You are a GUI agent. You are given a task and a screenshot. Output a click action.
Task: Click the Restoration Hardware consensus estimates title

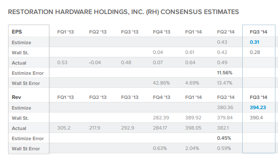(x=123, y=12)
